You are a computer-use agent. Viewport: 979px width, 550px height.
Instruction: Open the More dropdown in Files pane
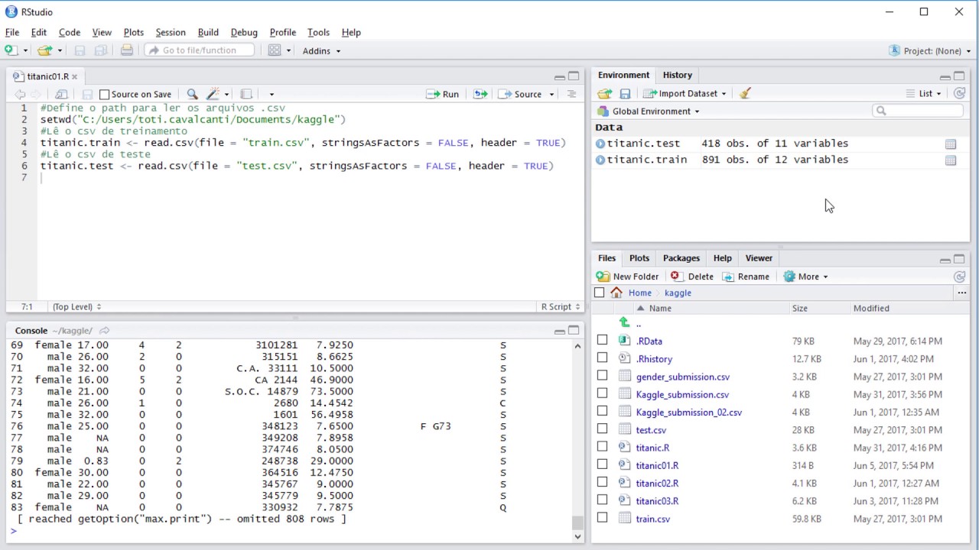click(x=805, y=277)
